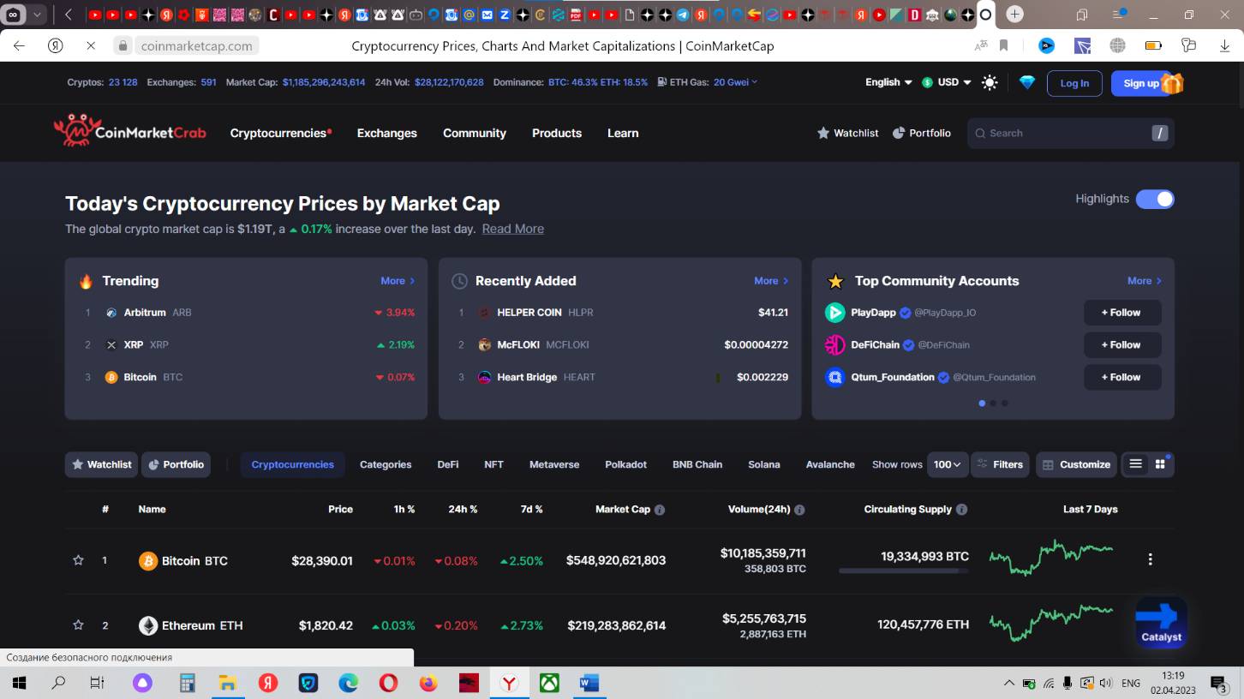The height and width of the screenshot is (699, 1244).
Task: Click Portfolio link in header
Action: (922, 133)
